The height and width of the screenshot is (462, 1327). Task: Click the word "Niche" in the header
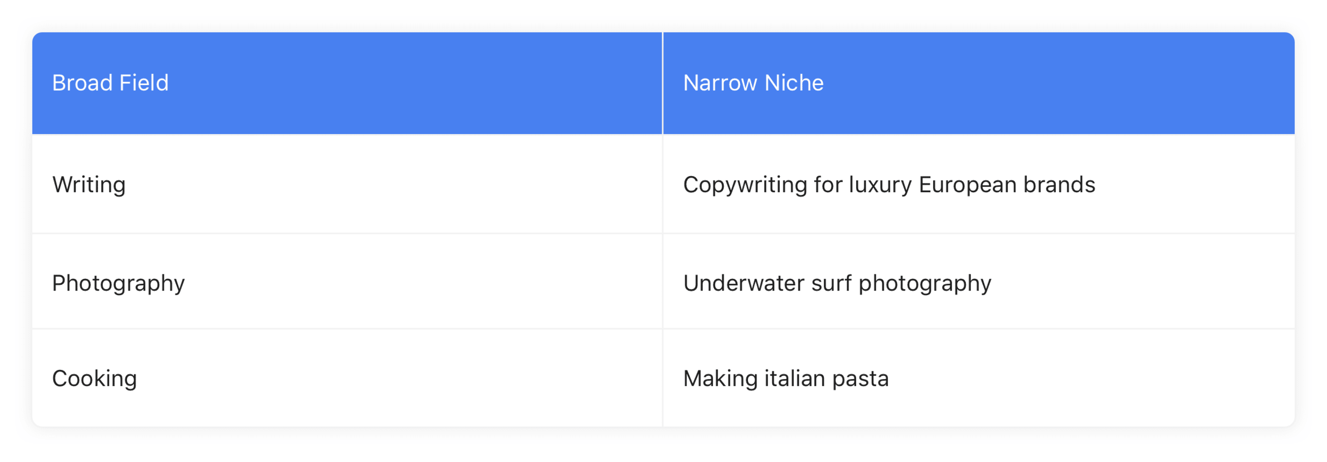coord(794,83)
